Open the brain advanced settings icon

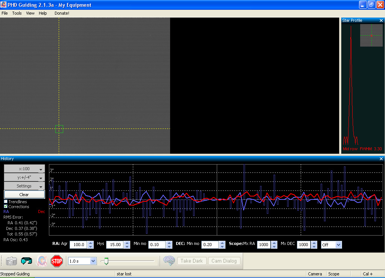click(x=169, y=261)
